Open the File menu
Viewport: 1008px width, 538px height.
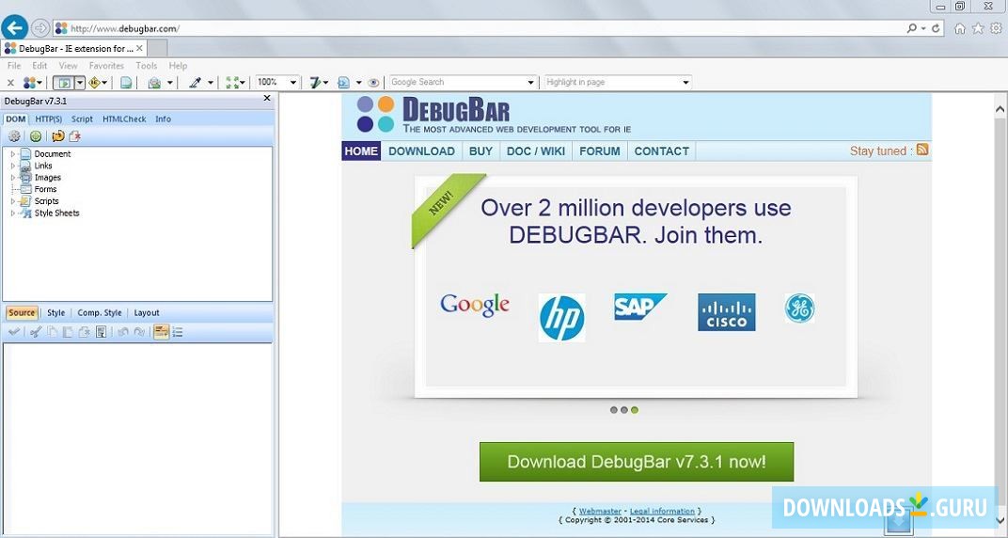14,66
